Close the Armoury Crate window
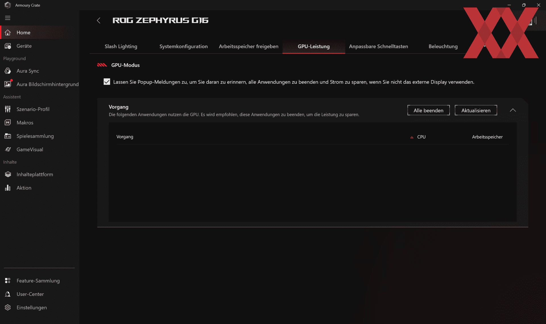Screen dimensions: 546x324 pyautogui.click(x=539, y=5)
